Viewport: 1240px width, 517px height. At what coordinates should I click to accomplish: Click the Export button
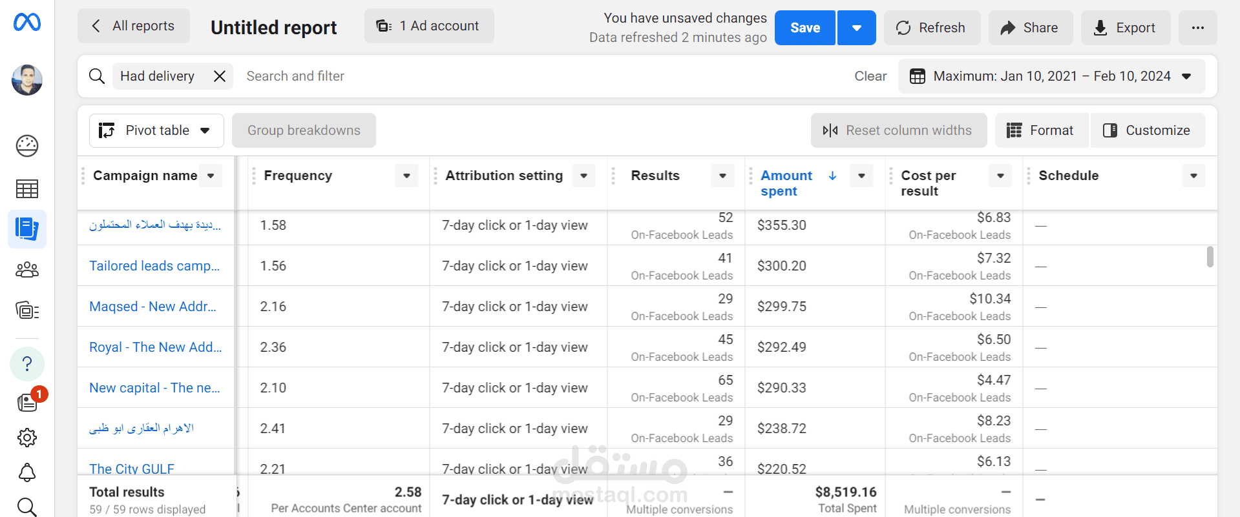1126,28
